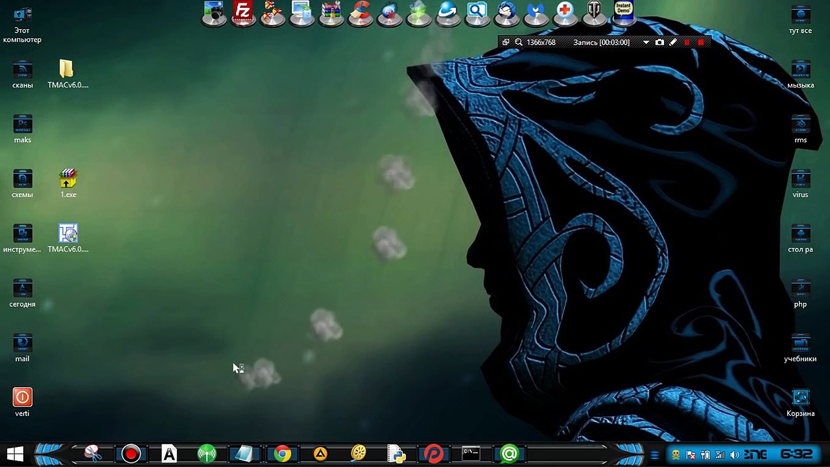This screenshot has height=467, width=830.
Task: Select the virus desktop folder
Action: point(800,184)
